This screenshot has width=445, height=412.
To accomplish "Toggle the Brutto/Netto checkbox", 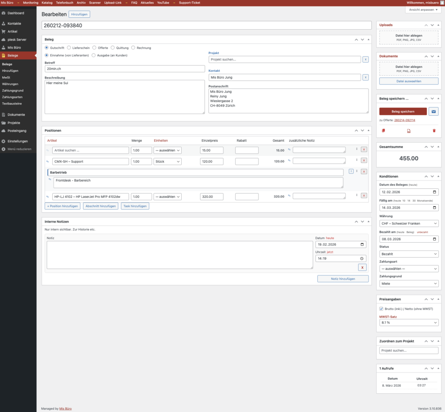I will pos(382,308).
